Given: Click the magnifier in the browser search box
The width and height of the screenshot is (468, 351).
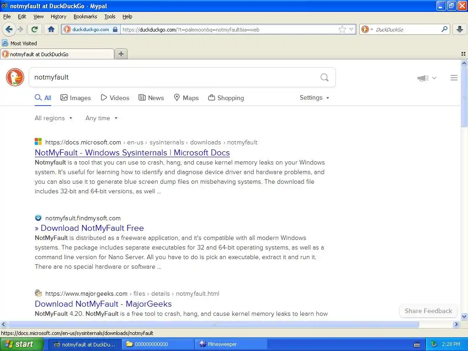Looking at the screenshot, I should click(x=444, y=29).
